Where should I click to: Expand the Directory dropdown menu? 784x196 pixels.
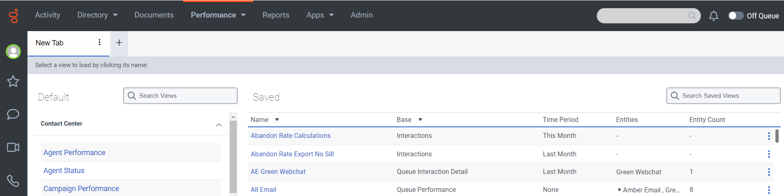point(97,15)
